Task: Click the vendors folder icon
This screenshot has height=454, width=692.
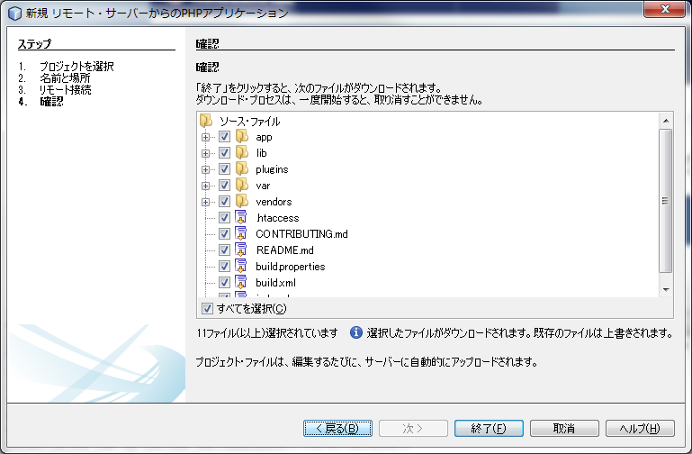Action: tap(242, 202)
